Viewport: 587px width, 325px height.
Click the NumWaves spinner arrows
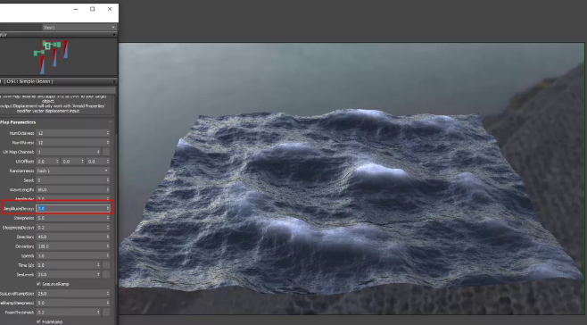[x=108, y=143]
